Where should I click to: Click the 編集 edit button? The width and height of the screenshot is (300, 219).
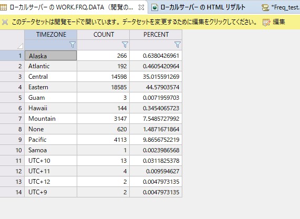click(x=279, y=22)
